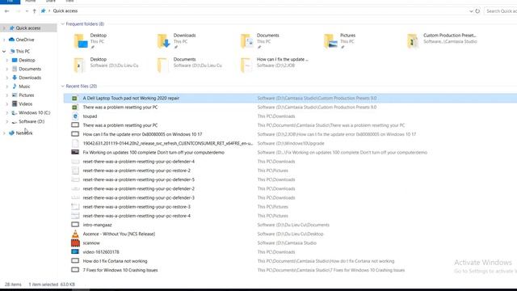Go back with the Back arrow button
This screenshot has height=291, width=517.
pyautogui.click(x=7, y=11)
